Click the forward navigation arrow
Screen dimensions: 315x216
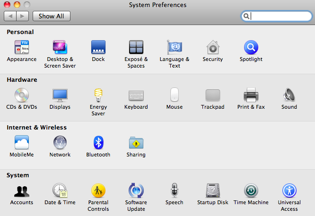[x=23, y=16]
